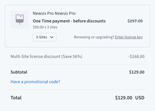
Task: Click the Total label
Action: point(16,98)
